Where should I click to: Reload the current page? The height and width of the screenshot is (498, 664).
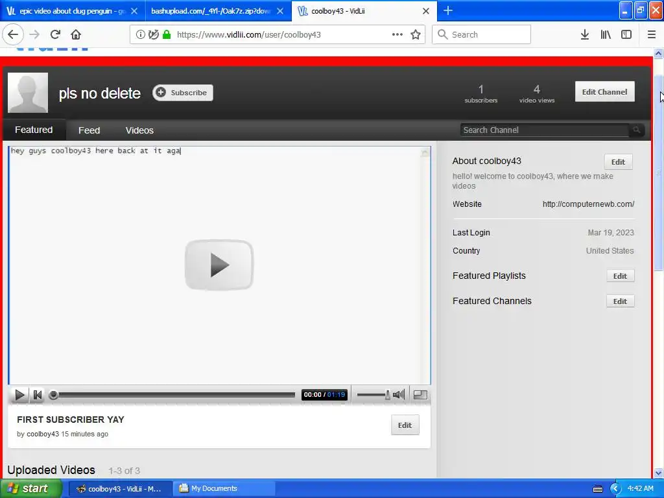coord(55,34)
